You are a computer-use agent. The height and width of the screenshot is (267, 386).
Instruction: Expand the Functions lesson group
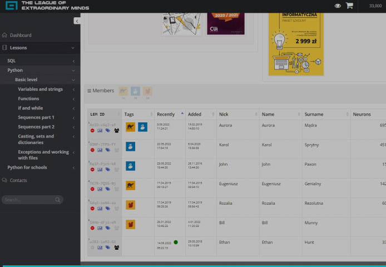point(73,99)
